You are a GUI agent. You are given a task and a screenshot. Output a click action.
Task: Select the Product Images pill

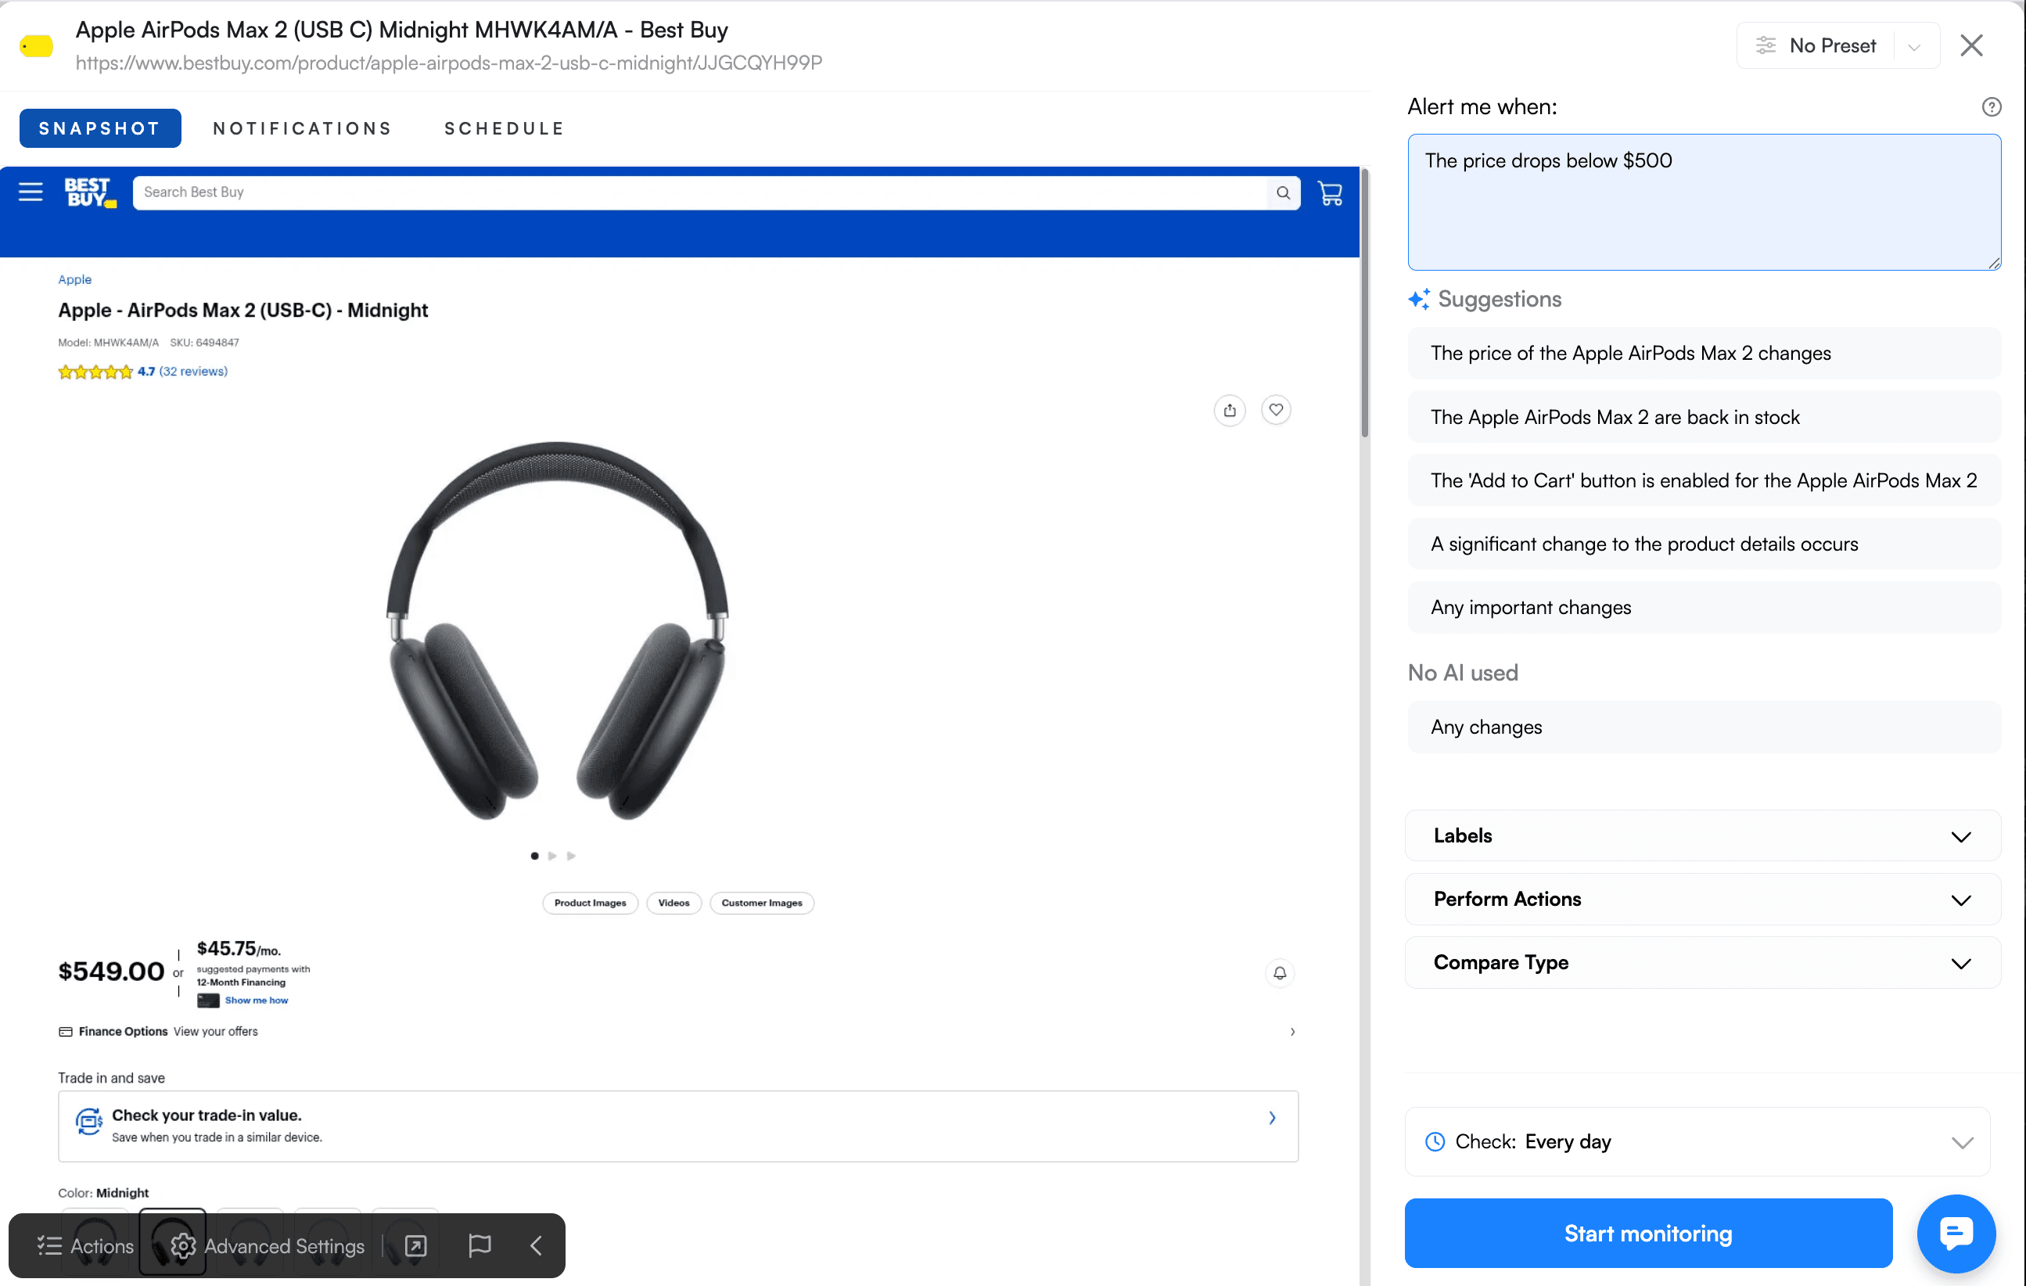tap(590, 903)
